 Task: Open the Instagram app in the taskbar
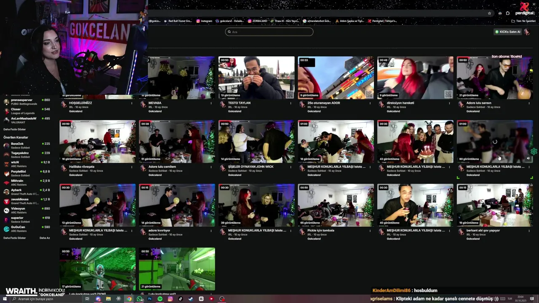click(x=170, y=299)
